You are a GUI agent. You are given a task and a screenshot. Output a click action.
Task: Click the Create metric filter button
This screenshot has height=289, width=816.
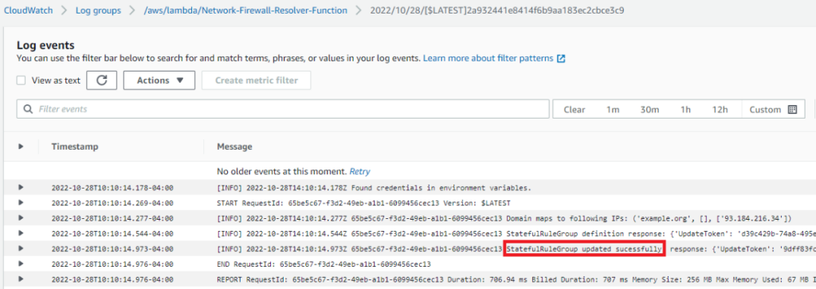pos(257,80)
